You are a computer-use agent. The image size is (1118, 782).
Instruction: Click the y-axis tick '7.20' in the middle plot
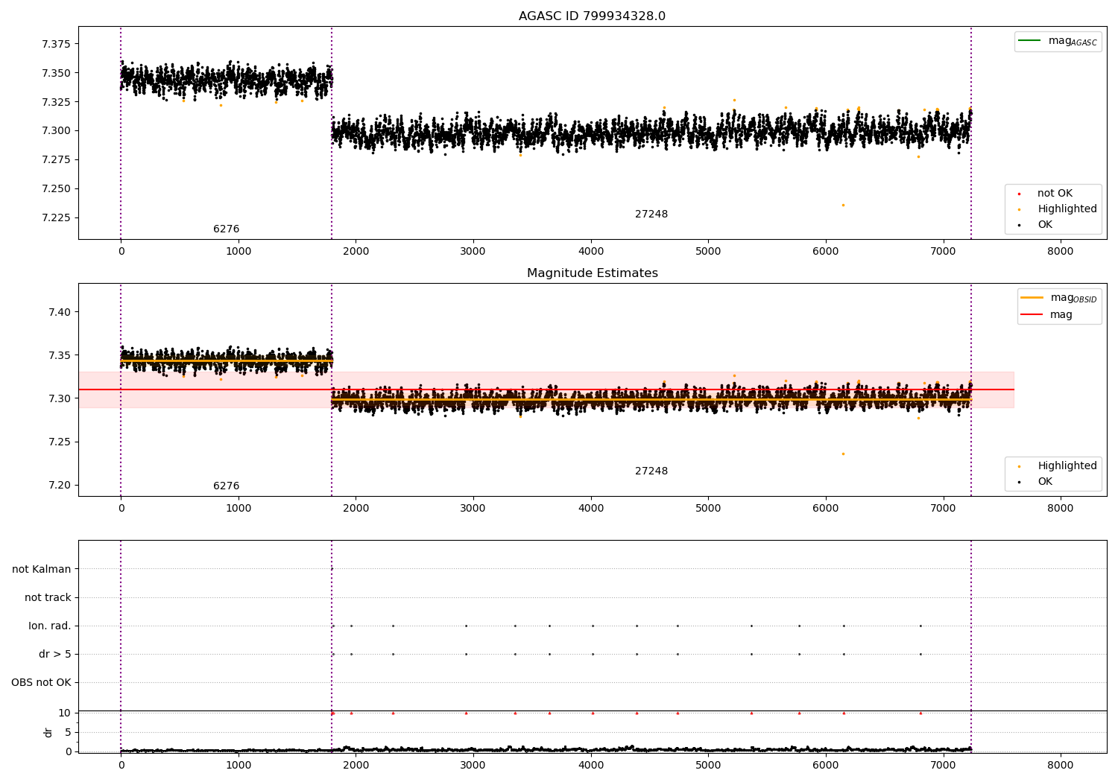tap(59, 486)
